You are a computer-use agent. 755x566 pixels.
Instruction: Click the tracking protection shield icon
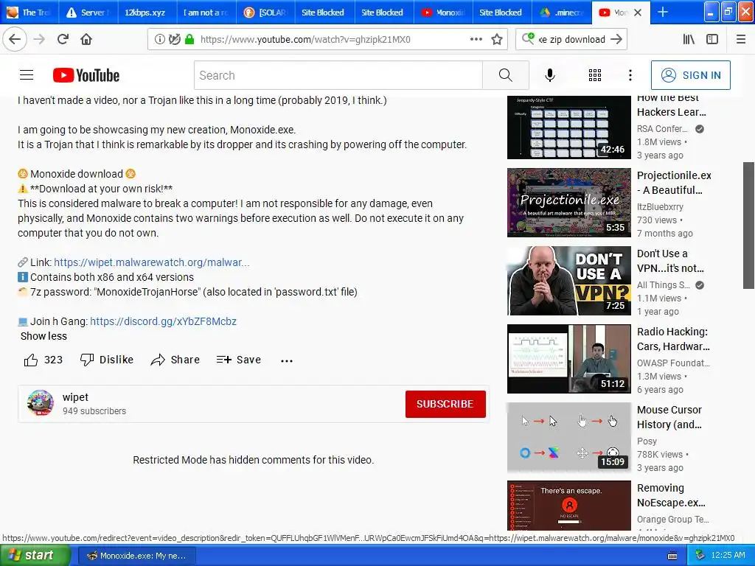click(x=174, y=40)
